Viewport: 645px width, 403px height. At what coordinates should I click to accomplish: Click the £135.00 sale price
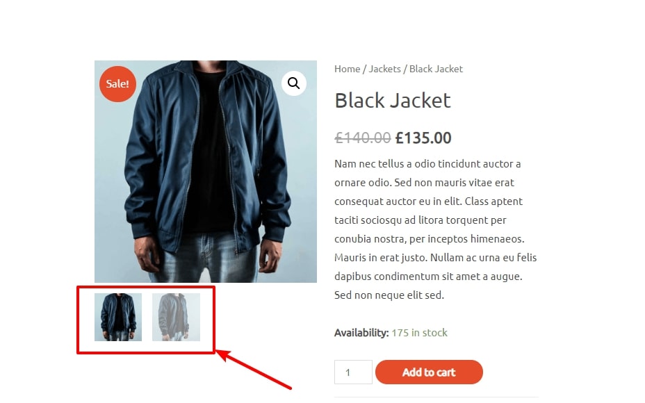423,138
